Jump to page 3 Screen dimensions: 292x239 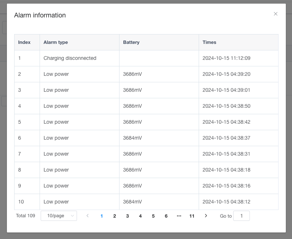[x=127, y=216]
